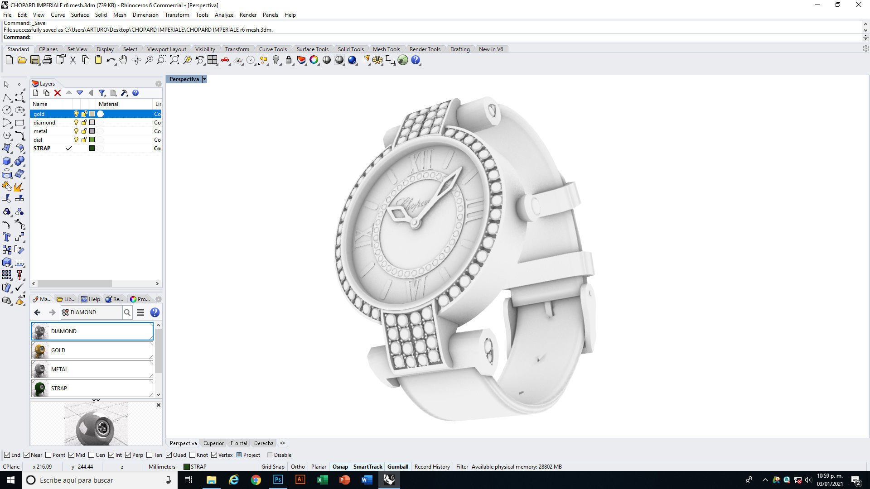Enable the Point osnap checkbox
The width and height of the screenshot is (870, 489).
coord(48,455)
